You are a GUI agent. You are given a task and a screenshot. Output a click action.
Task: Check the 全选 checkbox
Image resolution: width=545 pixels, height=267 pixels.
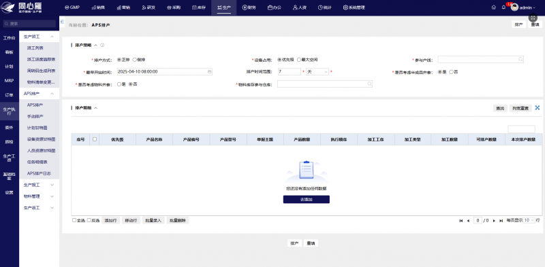(x=74, y=220)
